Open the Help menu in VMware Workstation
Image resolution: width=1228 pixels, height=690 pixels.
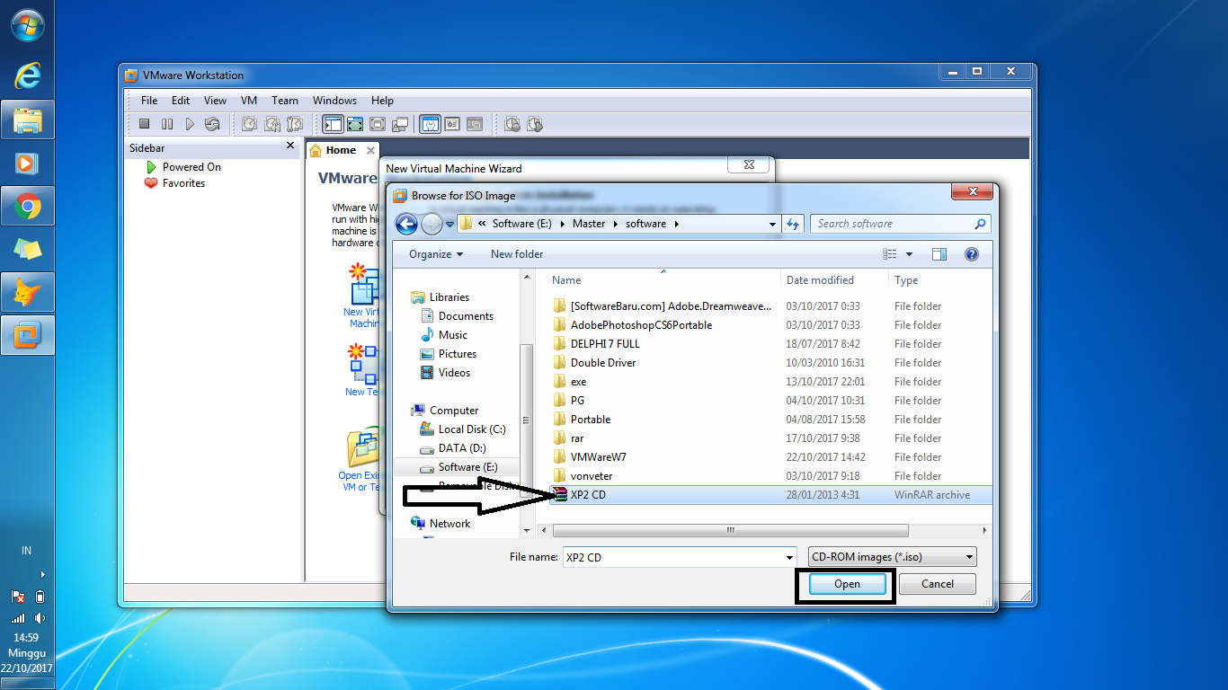(382, 101)
